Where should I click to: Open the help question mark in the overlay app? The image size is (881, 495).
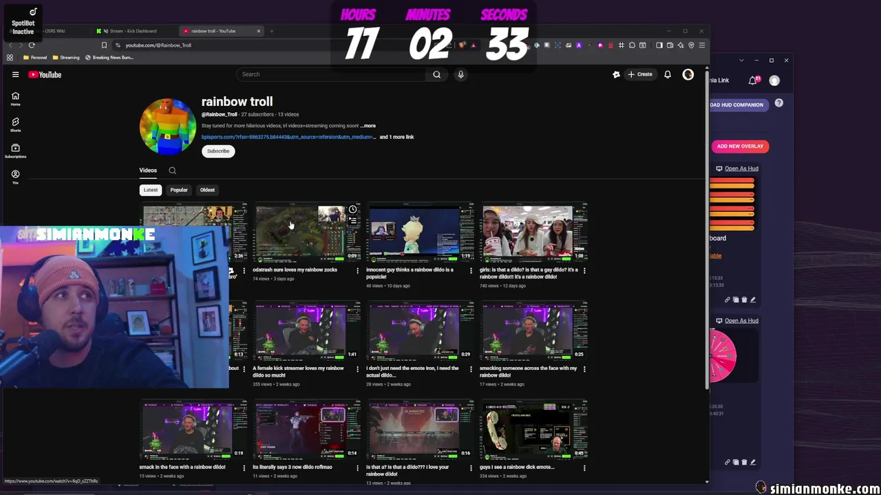778,103
